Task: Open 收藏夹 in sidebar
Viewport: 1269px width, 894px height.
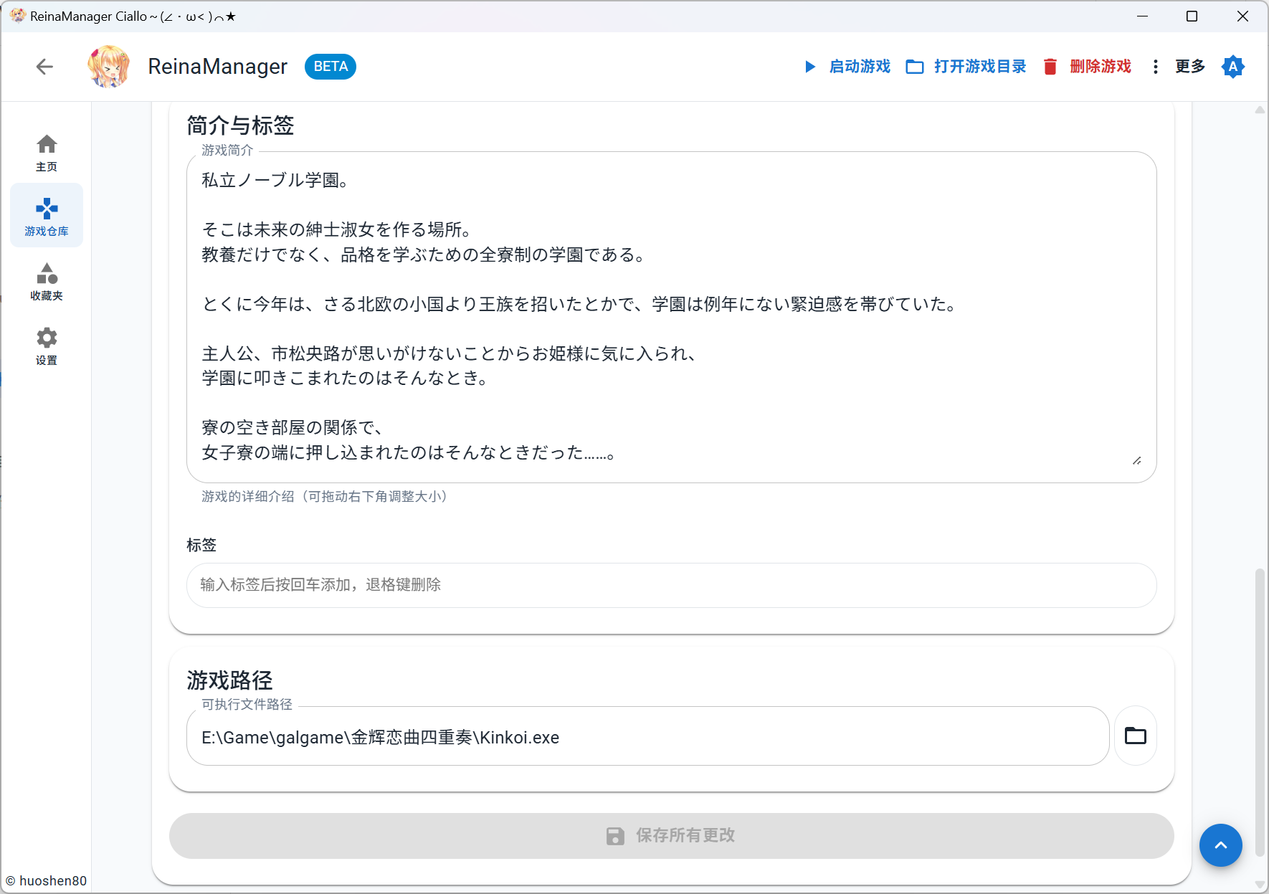Action: click(47, 280)
